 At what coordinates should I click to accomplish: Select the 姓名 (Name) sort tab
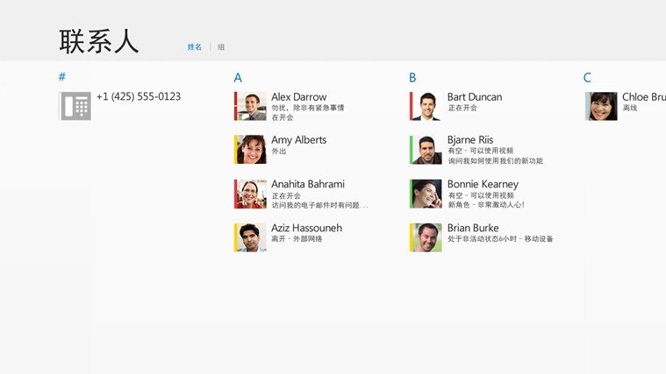point(195,47)
